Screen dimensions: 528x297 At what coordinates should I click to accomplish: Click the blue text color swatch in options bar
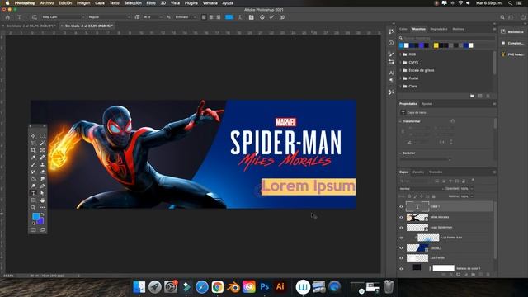(x=229, y=17)
